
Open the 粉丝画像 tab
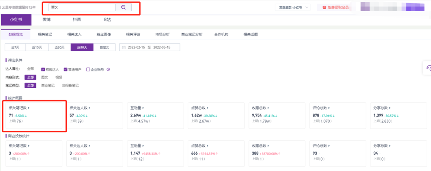coord(104,35)
